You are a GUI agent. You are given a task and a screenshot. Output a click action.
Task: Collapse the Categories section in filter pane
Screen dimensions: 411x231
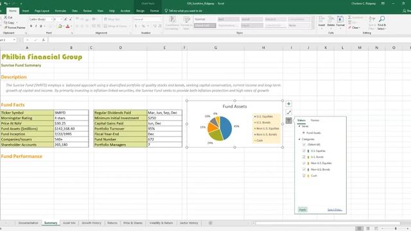(x=299, y=139)
